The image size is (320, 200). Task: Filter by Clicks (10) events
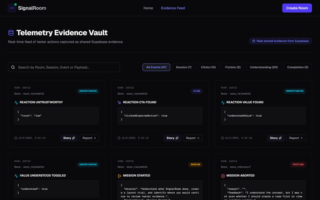[208, 67]
